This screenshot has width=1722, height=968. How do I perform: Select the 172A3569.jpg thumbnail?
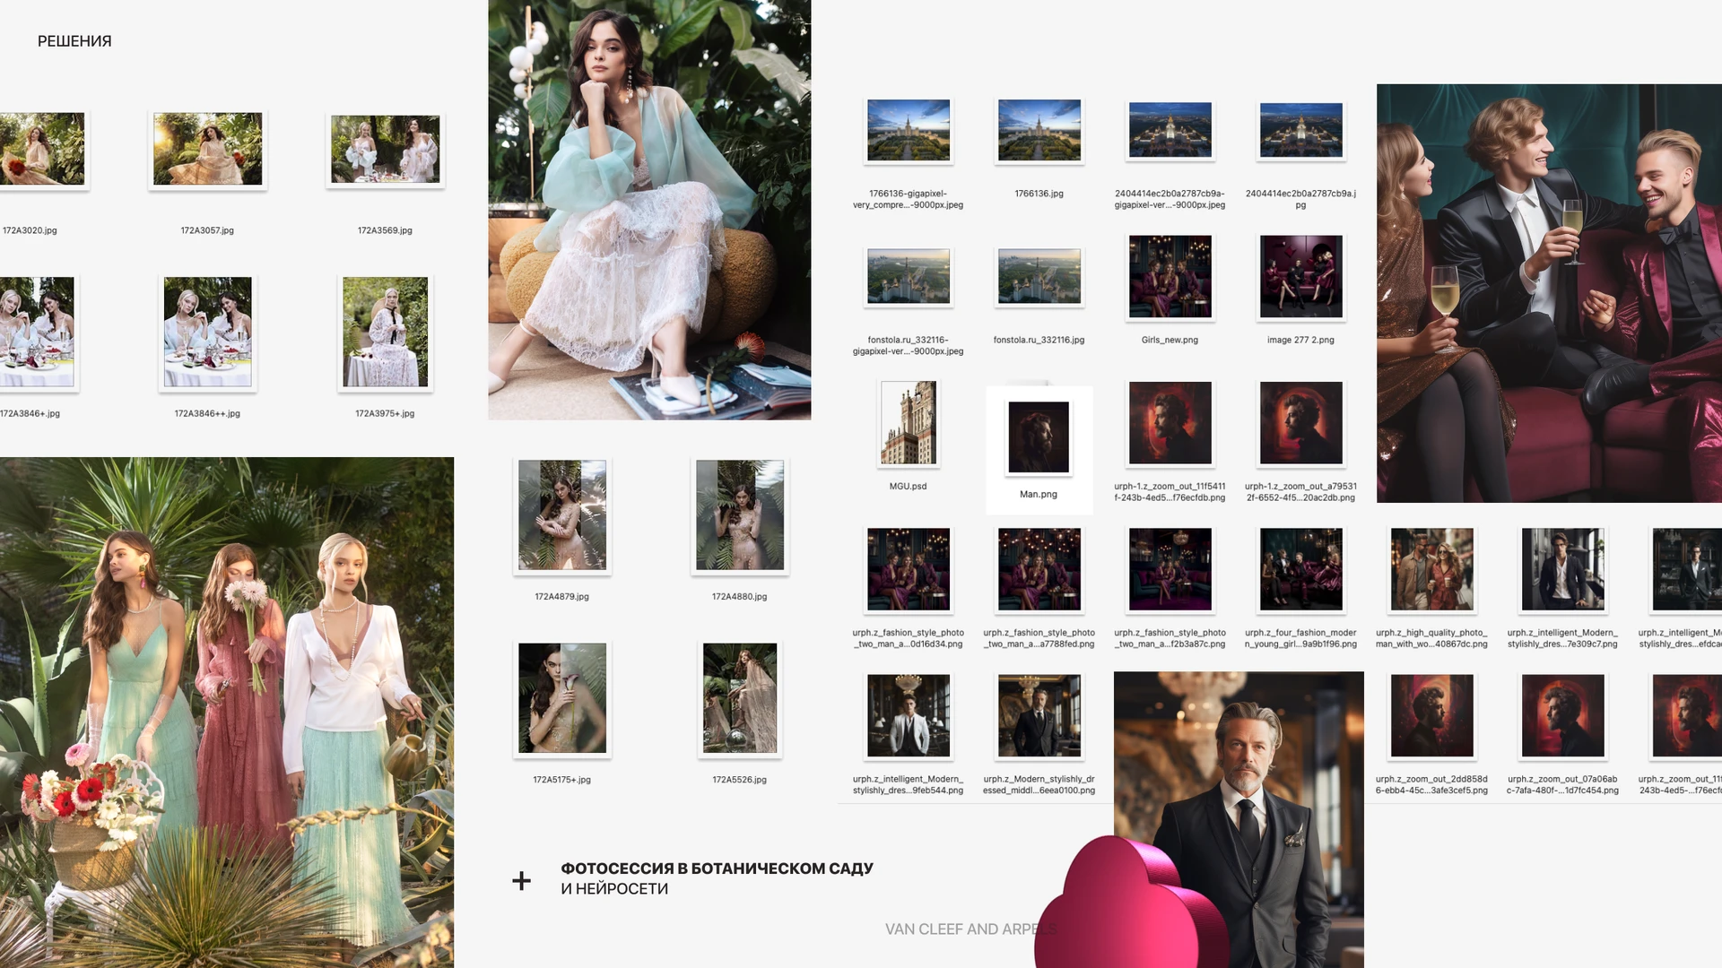[x=386, y=149]
